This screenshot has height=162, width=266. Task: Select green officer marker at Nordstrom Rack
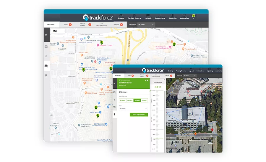[x=83, y=70]
